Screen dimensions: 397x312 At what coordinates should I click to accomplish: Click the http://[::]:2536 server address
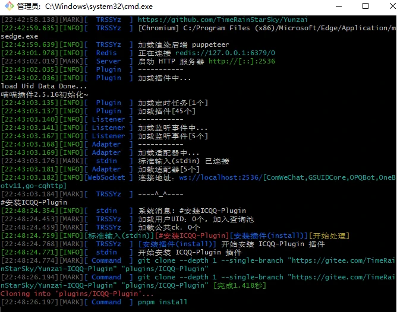pos(242,61)
